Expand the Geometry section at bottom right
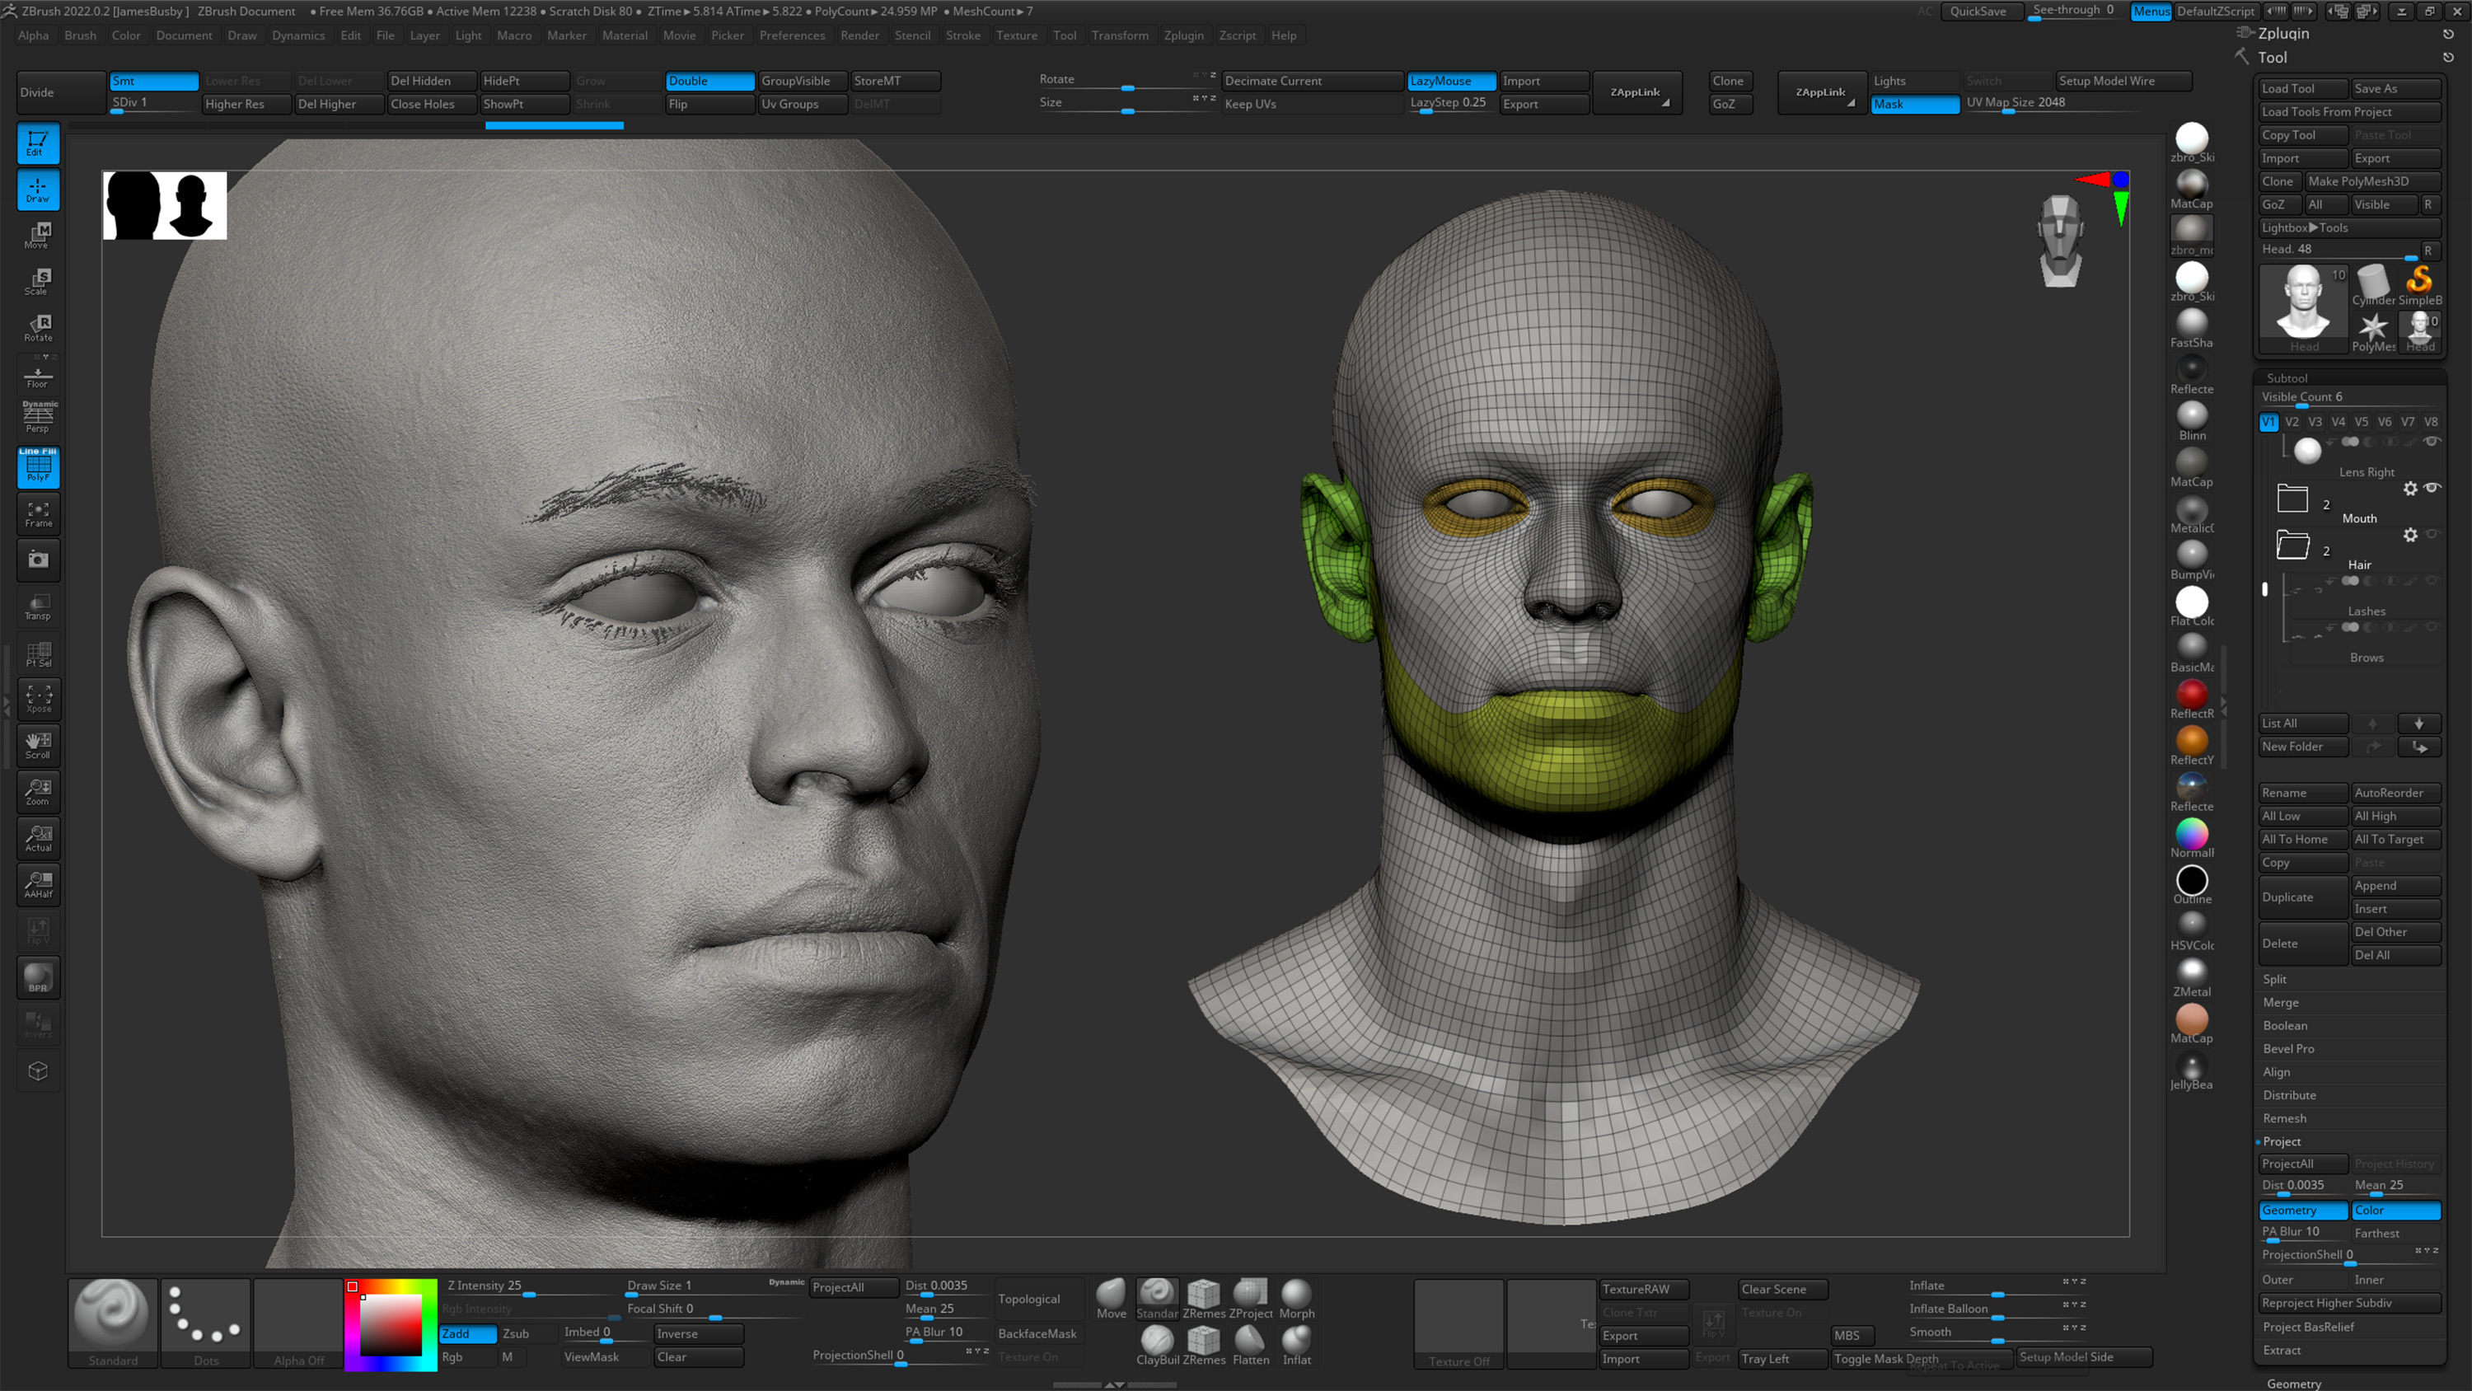This screenshot has height=1391, width=2472. (2295, 1384)
